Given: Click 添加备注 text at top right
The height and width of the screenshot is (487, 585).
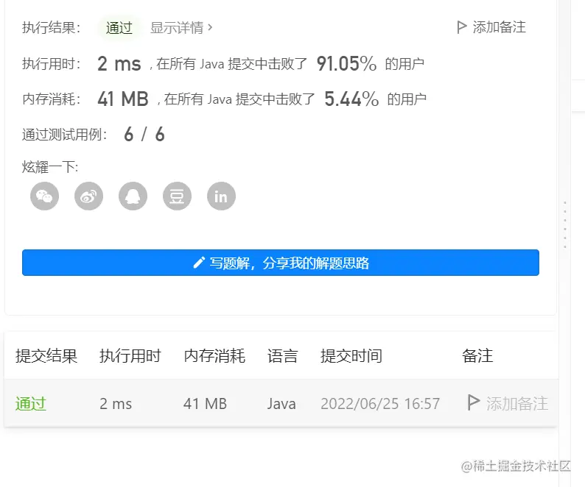Looking at the screenshot, I should 500,27.
